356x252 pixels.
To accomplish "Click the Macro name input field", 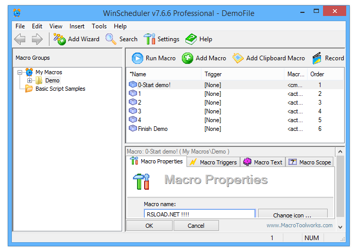I will tap(199, 214).
